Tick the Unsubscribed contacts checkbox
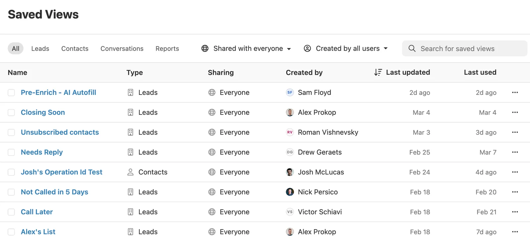Screen dimensions: 530x241 (x=11, y=132)
